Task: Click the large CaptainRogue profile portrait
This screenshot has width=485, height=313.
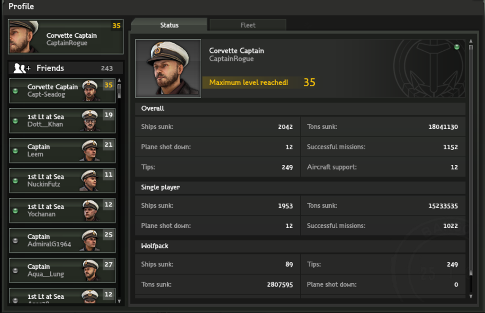Action: [x=168, y=69]
